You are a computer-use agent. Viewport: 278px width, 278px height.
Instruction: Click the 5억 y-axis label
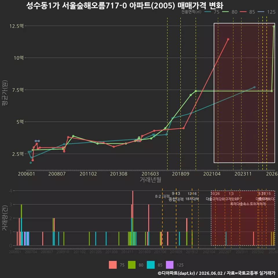[20, 122]
